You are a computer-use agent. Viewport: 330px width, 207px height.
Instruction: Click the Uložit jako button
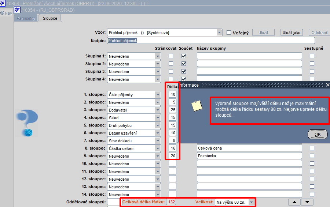[291, 33]
